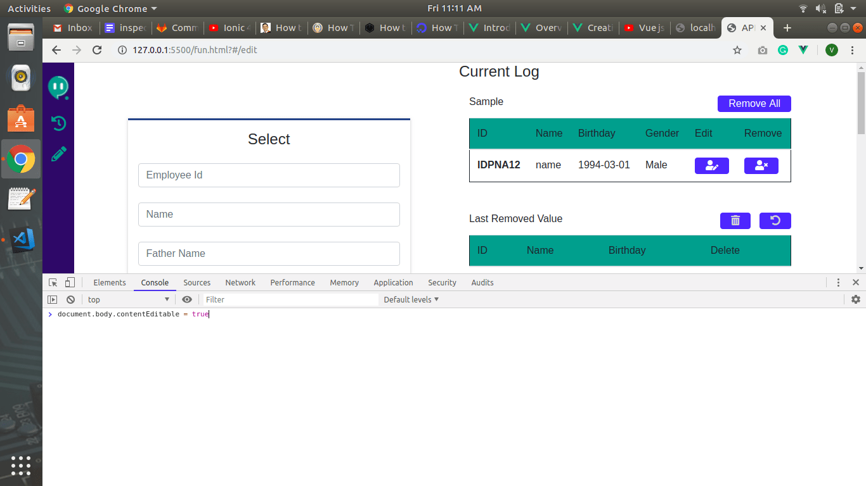Click the edit user icon for IDPNA12

[x=711, y=166]
